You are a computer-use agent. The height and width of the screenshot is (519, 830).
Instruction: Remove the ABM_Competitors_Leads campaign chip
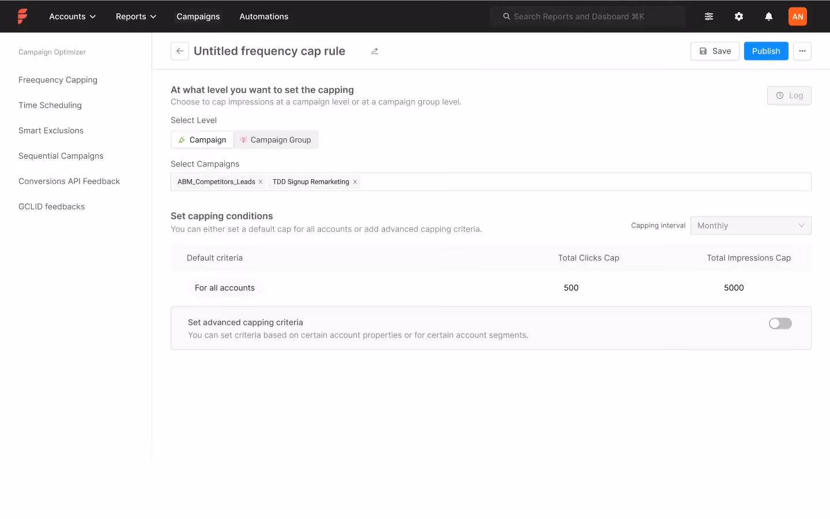(x=261, y=181)
